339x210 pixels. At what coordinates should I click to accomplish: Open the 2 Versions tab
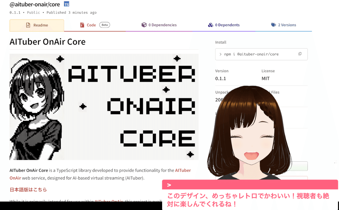click(284, 25)
